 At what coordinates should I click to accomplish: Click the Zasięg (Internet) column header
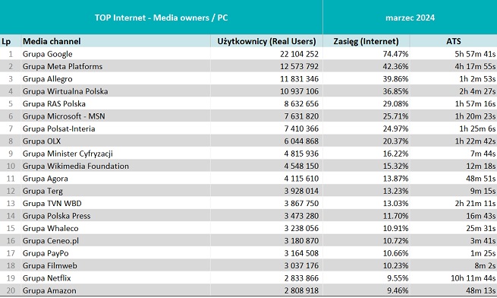(366, 41)
